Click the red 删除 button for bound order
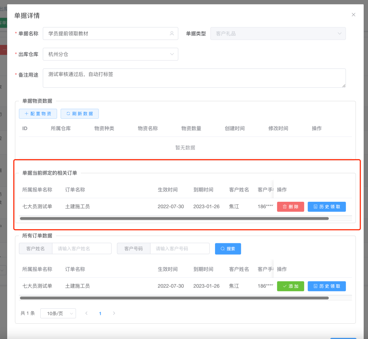Viewport: 368px width, 339px height. [290, 206]
